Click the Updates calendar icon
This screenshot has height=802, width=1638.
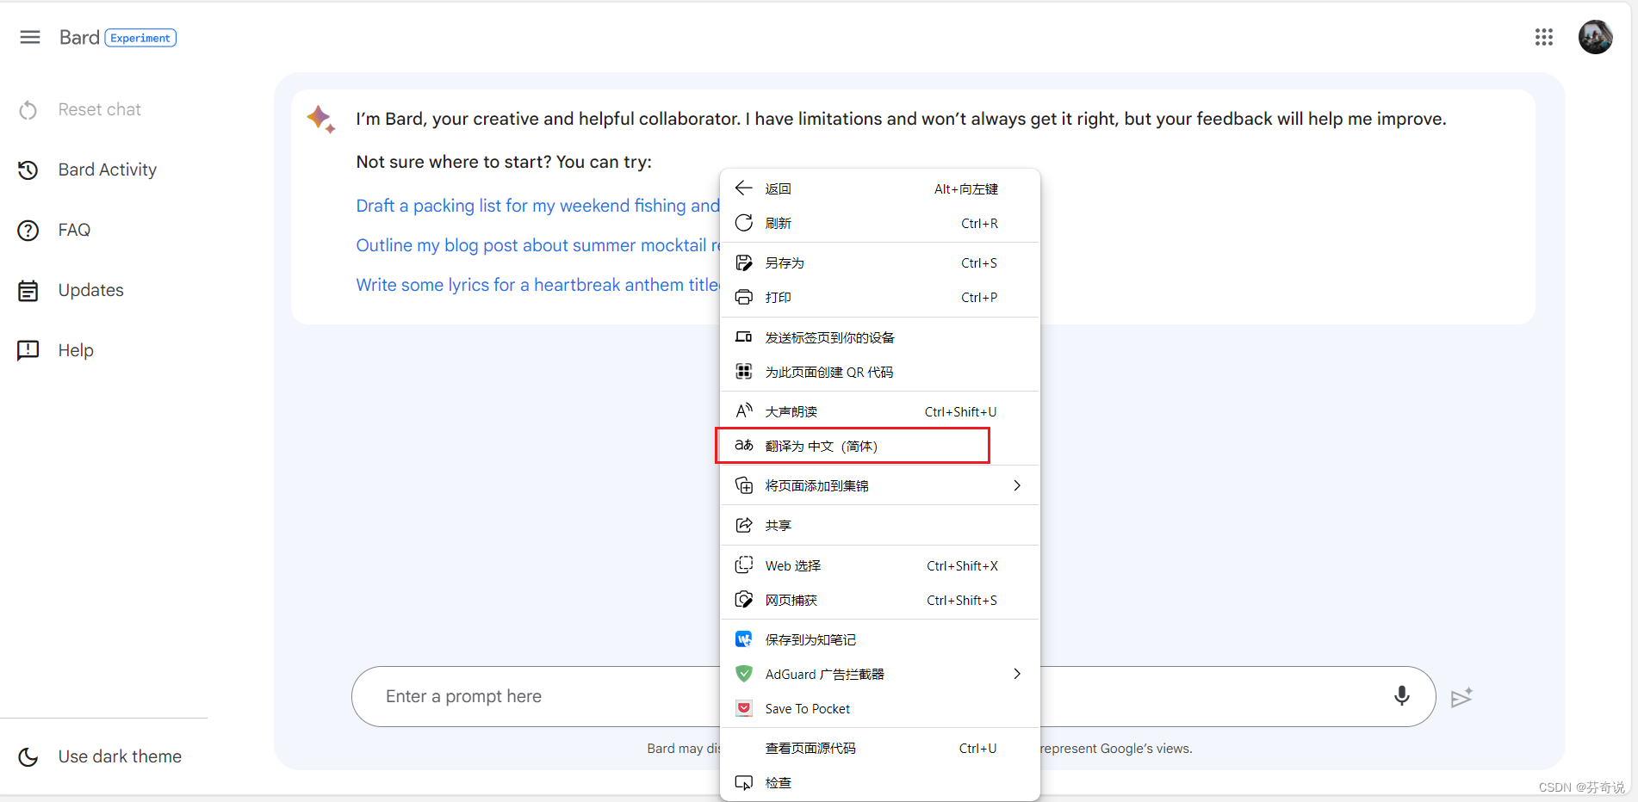point(28,291)
